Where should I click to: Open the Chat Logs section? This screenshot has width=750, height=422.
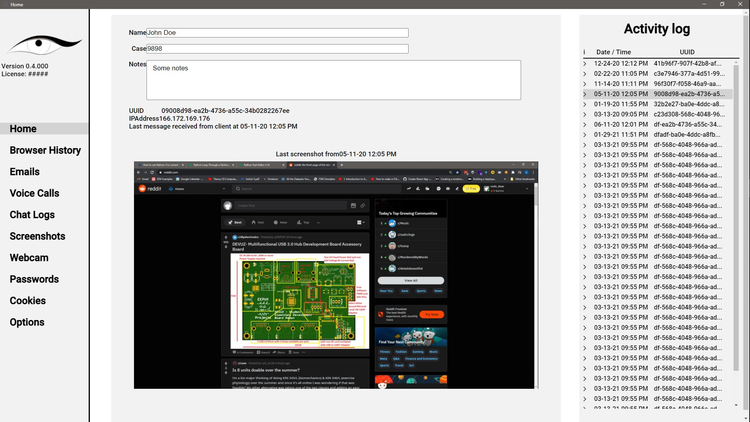(x=32, y=215)
